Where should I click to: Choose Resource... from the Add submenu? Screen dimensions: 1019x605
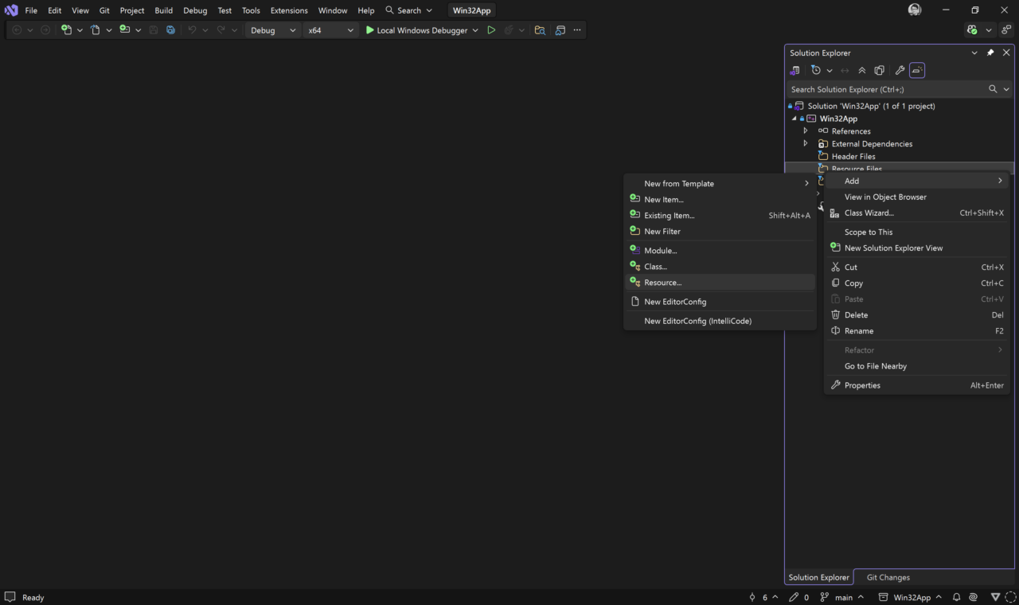[662, 283]
